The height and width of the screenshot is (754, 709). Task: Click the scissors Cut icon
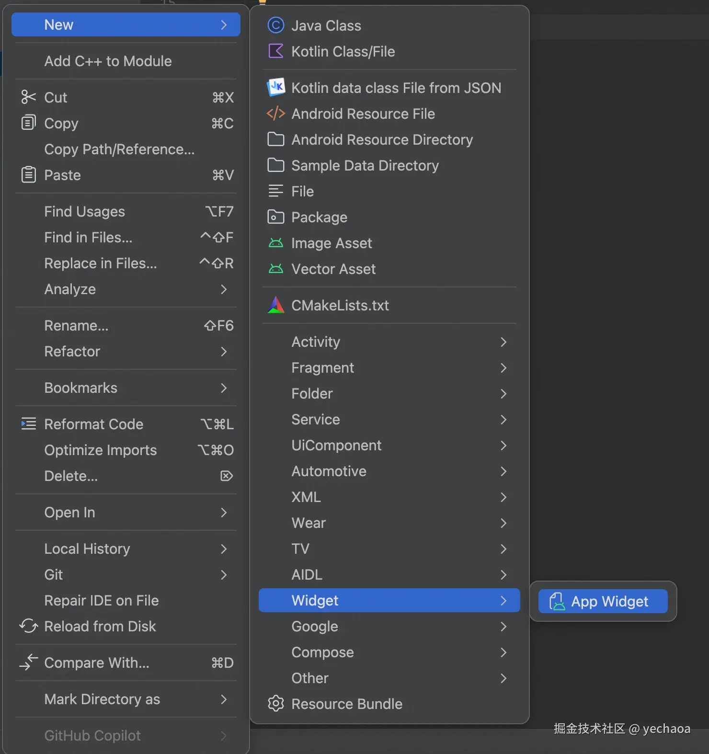pos(29,97)
